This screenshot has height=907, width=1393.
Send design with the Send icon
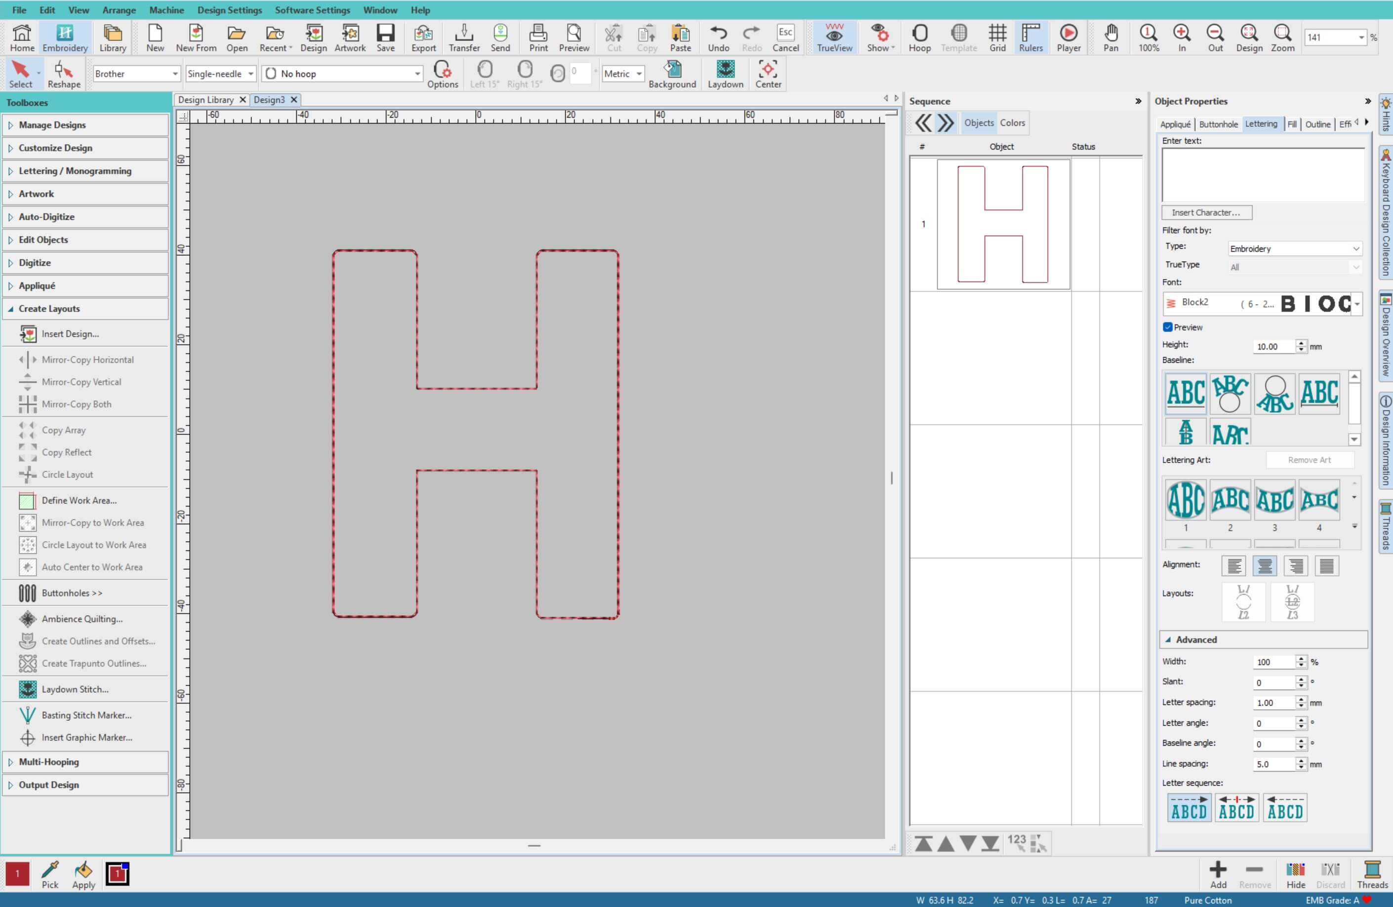pyautogui.click(x=500, y=38)
